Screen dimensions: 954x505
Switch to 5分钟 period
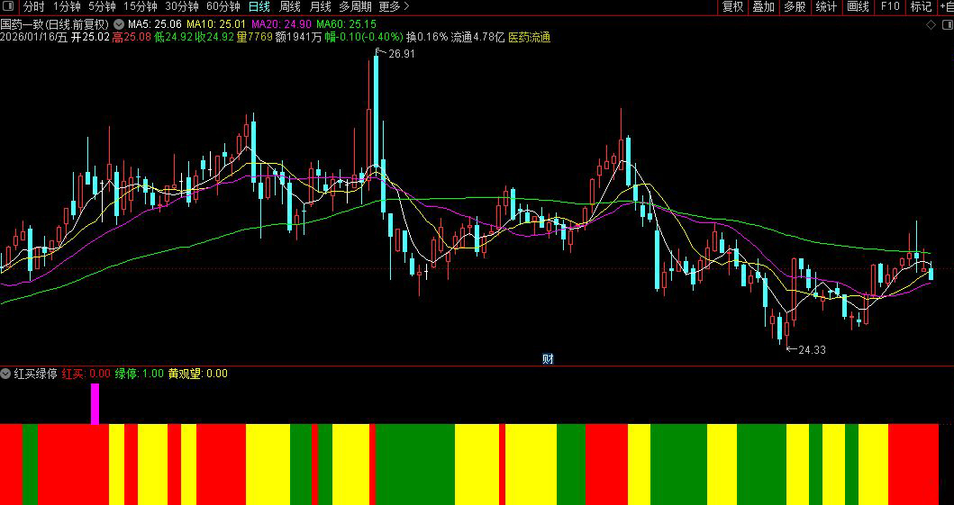102,7
